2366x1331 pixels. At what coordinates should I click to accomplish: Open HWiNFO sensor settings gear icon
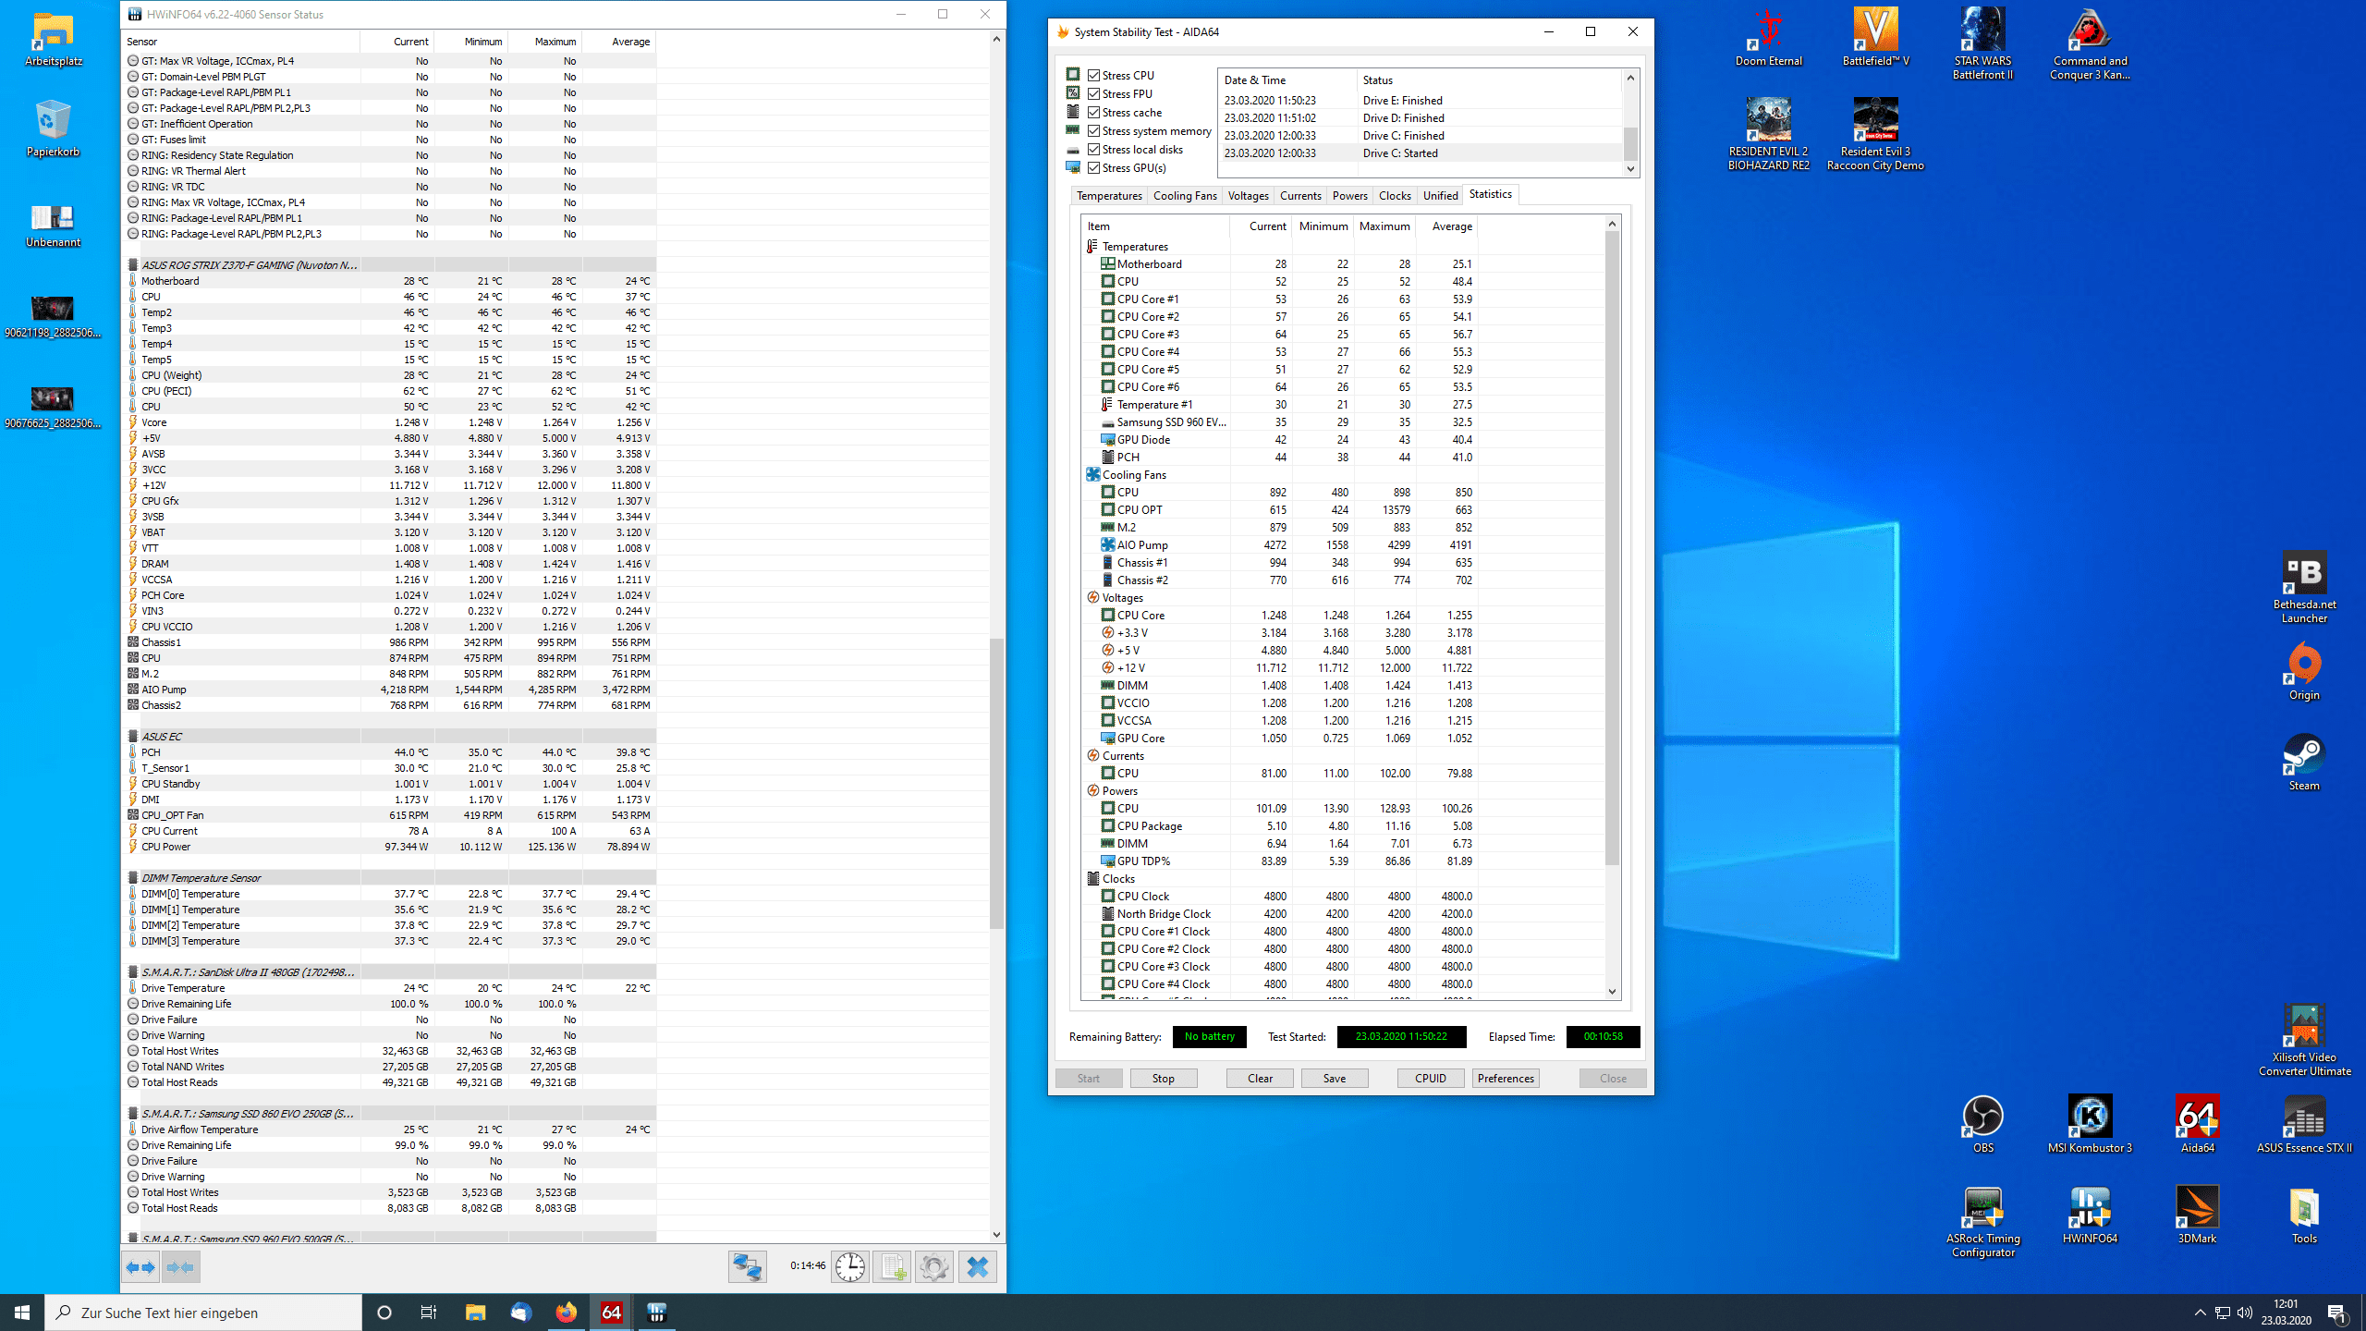933,1266
